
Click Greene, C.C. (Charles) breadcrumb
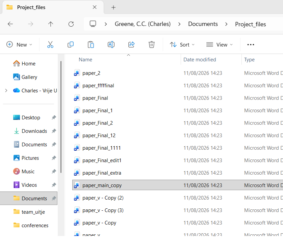pos(143,24)
